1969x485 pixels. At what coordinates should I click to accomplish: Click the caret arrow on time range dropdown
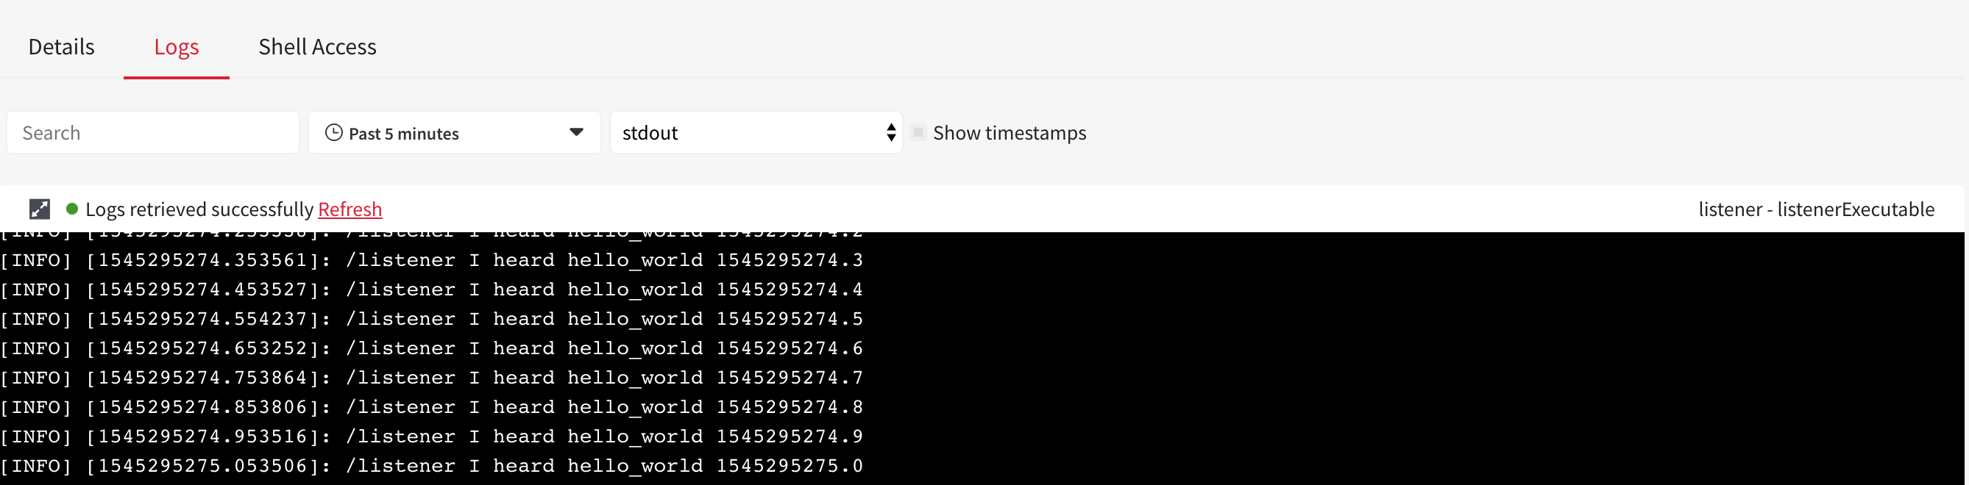[576, 133]
